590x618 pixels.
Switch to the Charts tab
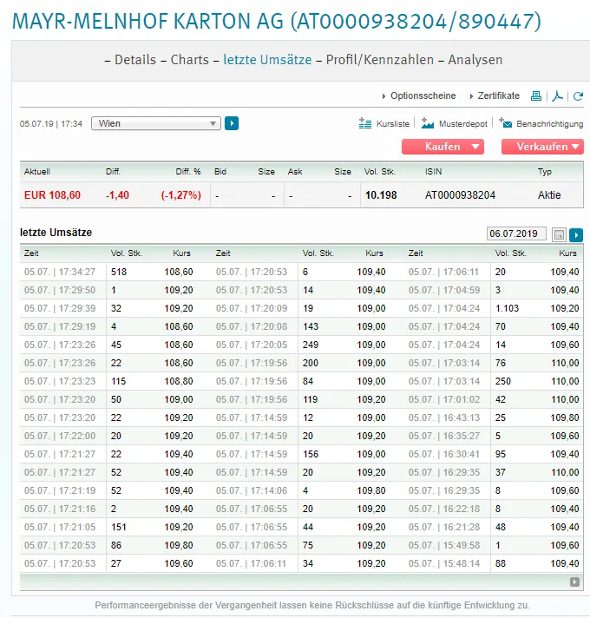click(x=189, y=60)
